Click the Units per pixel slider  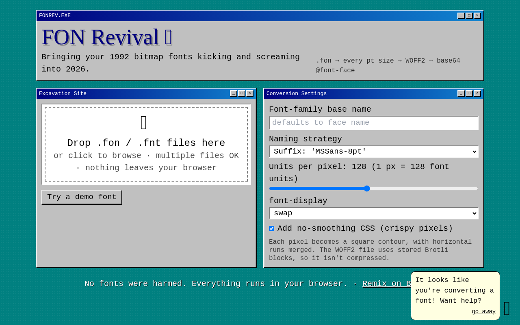[374, 188]
